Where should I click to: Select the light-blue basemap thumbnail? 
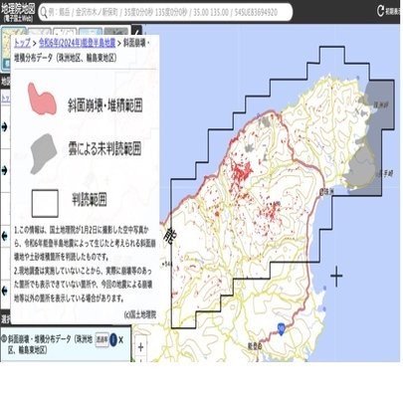tap(91, 31)
